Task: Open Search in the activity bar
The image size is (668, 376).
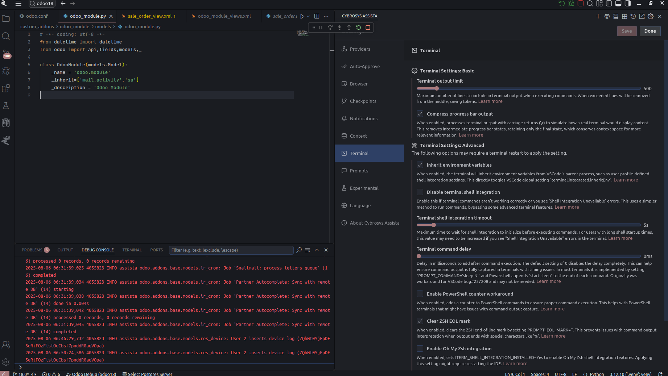Action: (6, 36)
